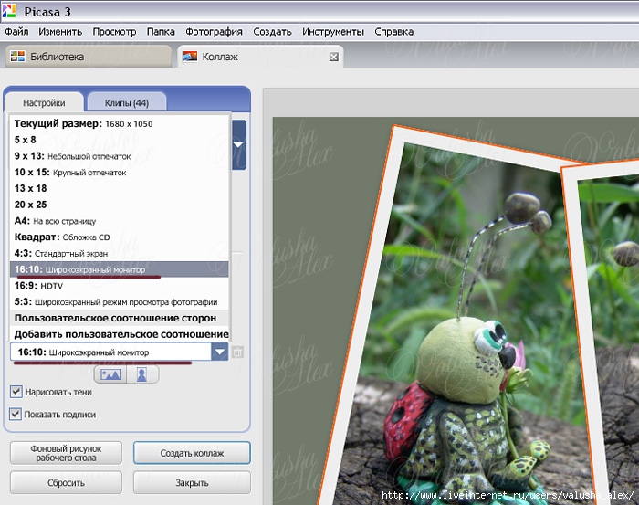This screenshot has height=505, width=639.
Task: Choose 5:3 Широкоэкранный режим просмотра option
Action: [x=119, y=302]
